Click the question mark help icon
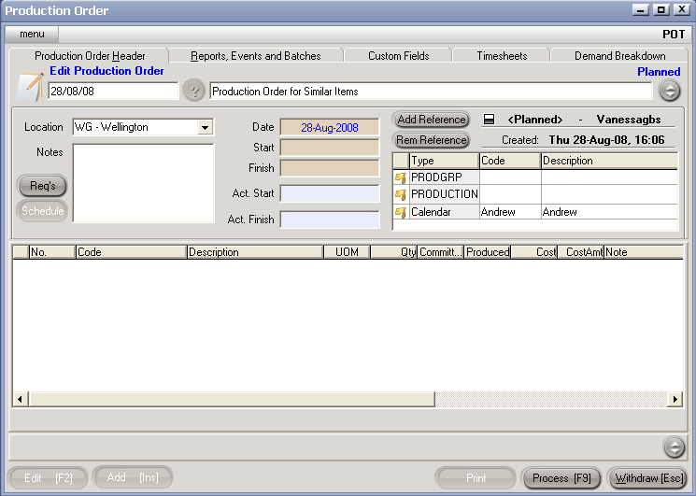 coord(194,91)
